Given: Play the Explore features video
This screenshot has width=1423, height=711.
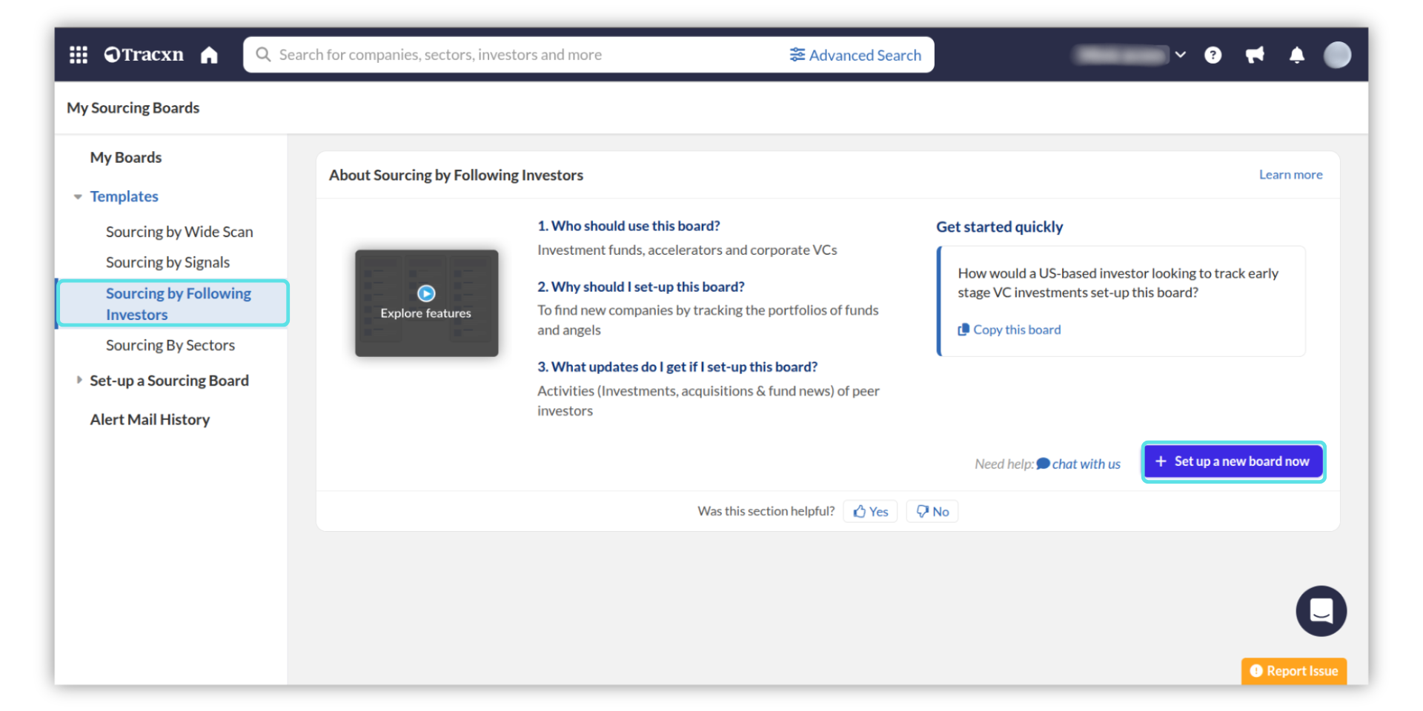Looking at the screenshot, I should pyautogui.click(x=426, y=294).
